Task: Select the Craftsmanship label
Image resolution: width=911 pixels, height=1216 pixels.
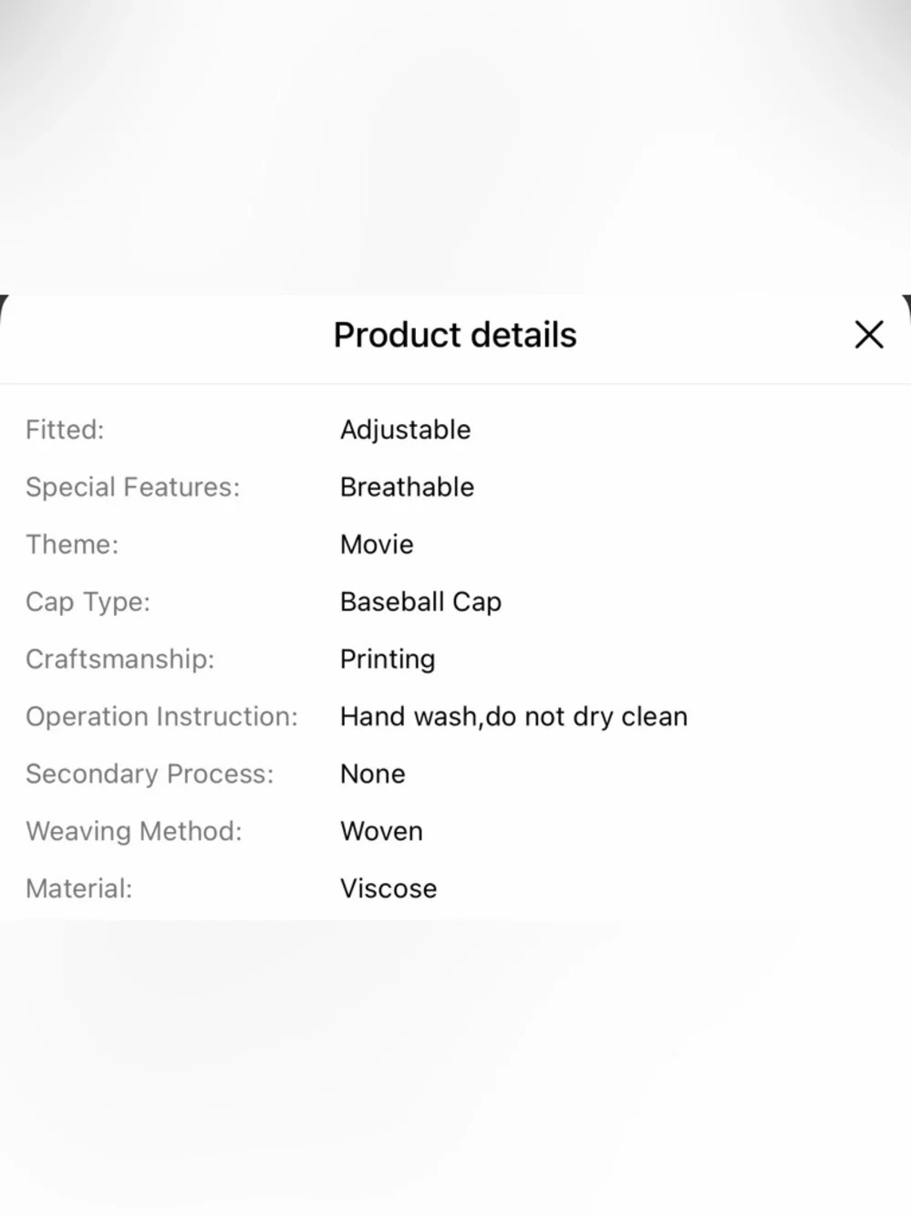Action: [119, 660]
